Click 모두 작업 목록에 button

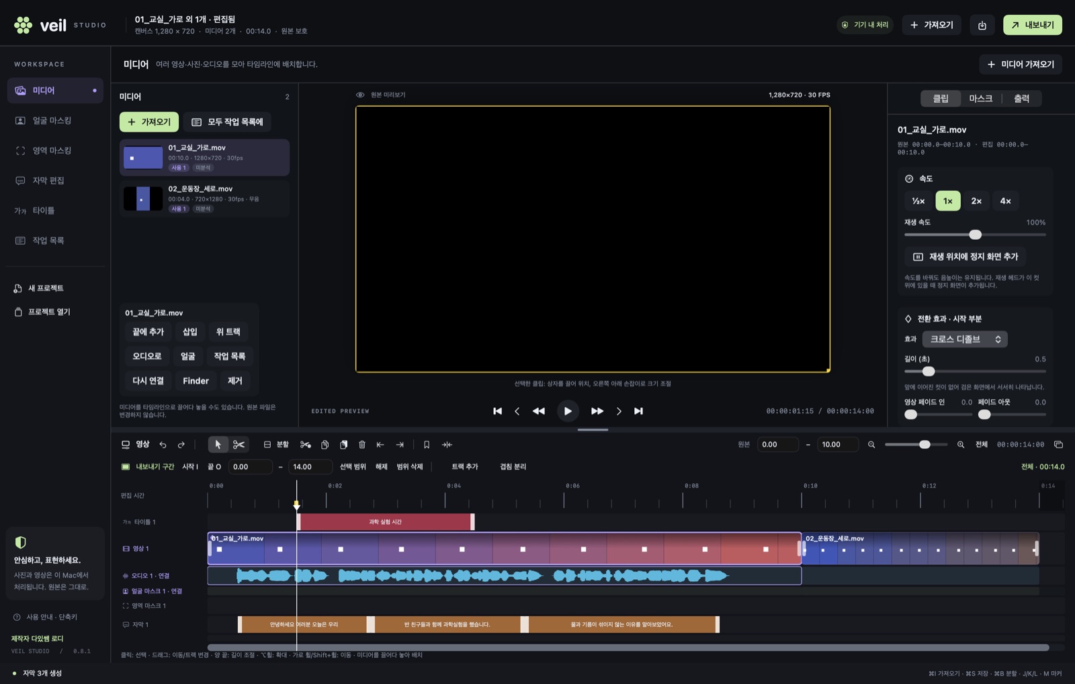pyautogui.click(x=227, y=122)
